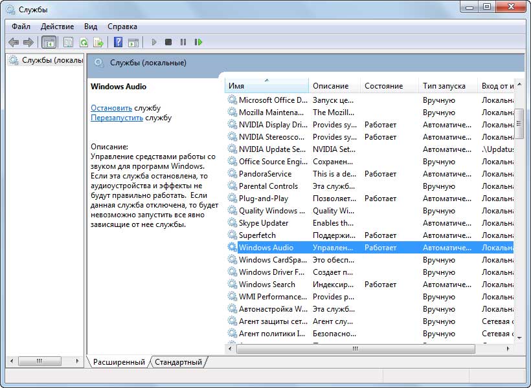The height and width of the screenshot is (388, 531).
Task: Select the Службы (локальные) tree node
Action: click(52, 60)
